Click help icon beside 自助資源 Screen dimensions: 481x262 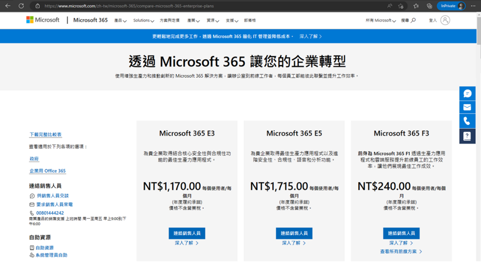tap(32, 248)
